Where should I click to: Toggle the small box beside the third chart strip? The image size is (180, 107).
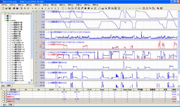point(36,32)
